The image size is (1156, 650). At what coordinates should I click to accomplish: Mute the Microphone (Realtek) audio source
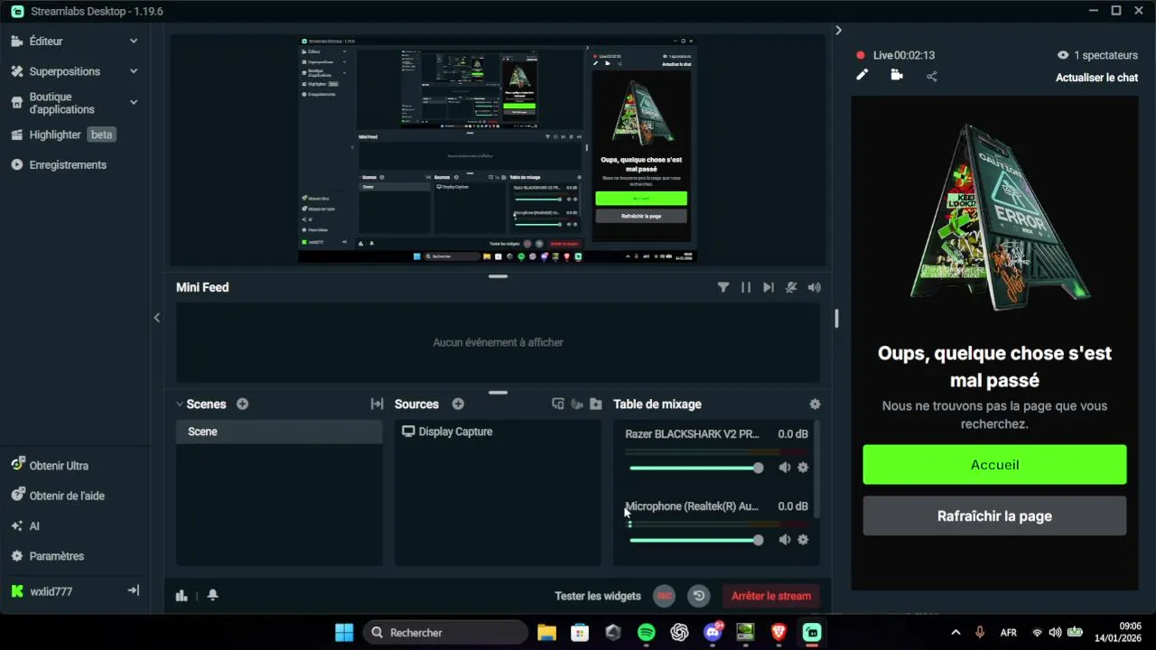pos(784,540)
